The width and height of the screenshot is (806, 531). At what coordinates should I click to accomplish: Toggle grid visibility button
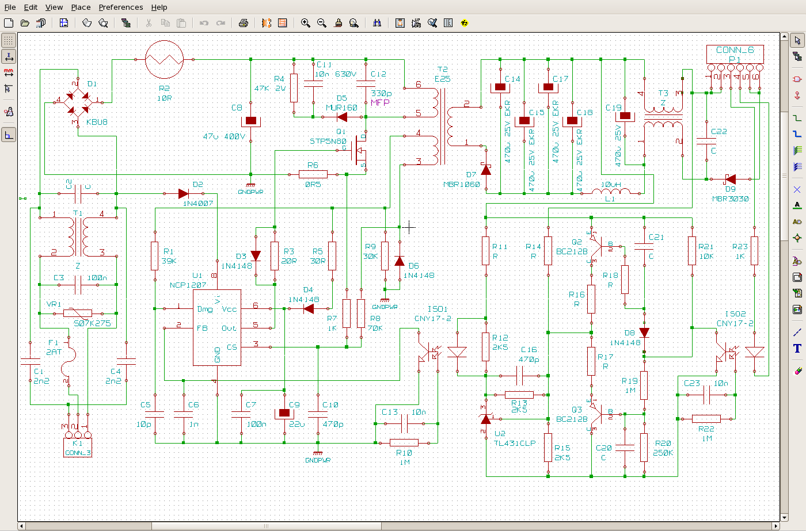(9, 40)
